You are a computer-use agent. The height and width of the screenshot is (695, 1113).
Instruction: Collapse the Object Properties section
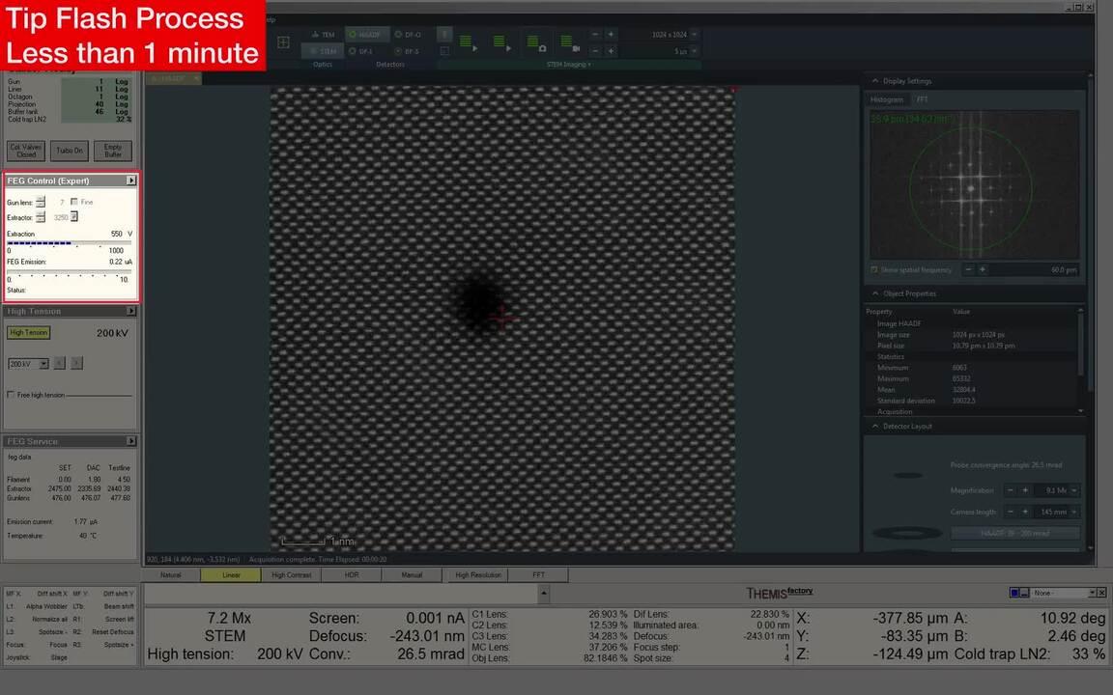pyautogui.click(x=875, y=293)
